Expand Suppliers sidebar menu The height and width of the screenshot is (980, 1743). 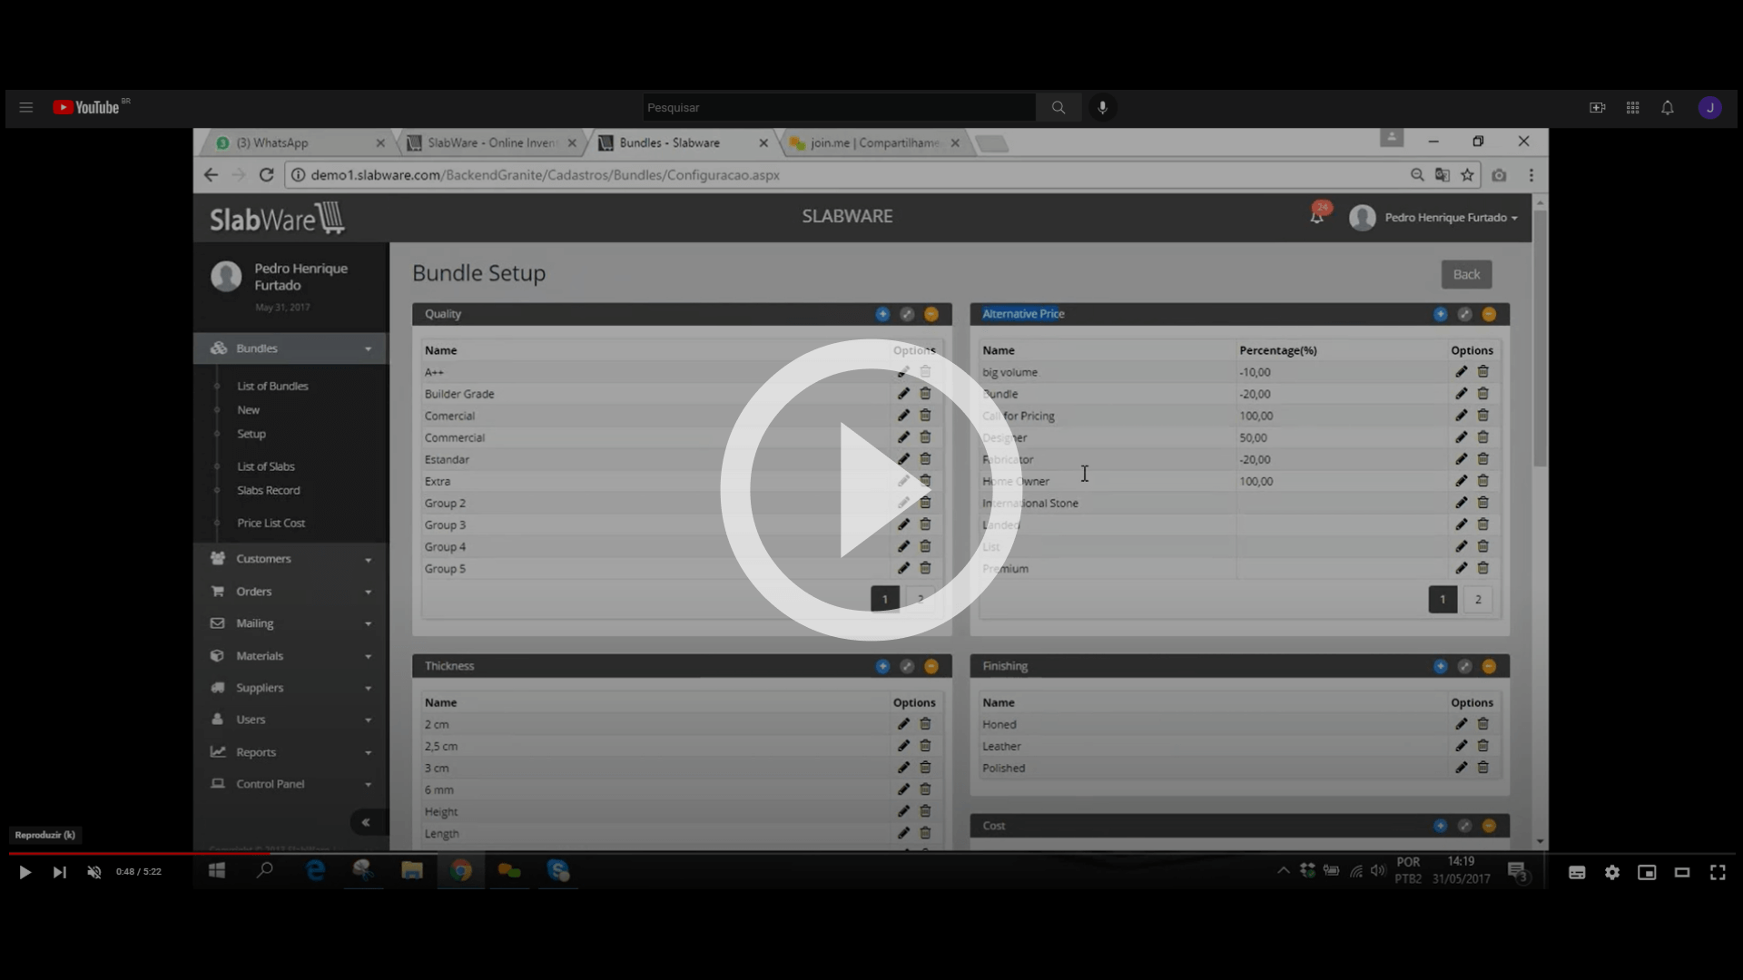point(290,688)
